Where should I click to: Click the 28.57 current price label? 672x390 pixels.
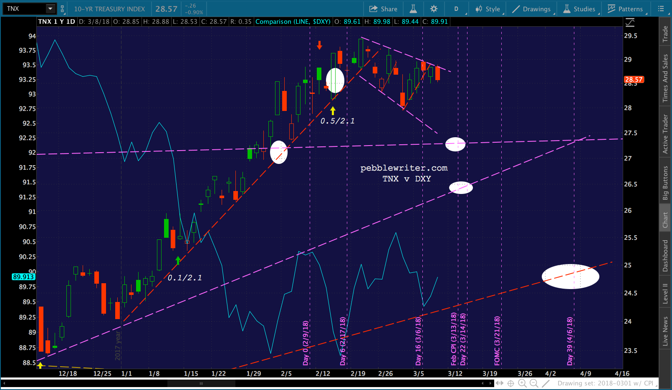(x=634, y=79)
